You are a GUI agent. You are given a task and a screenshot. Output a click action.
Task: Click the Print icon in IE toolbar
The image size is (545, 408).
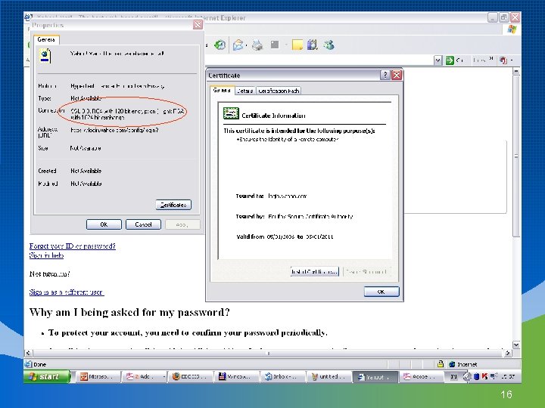coord(257,45)
